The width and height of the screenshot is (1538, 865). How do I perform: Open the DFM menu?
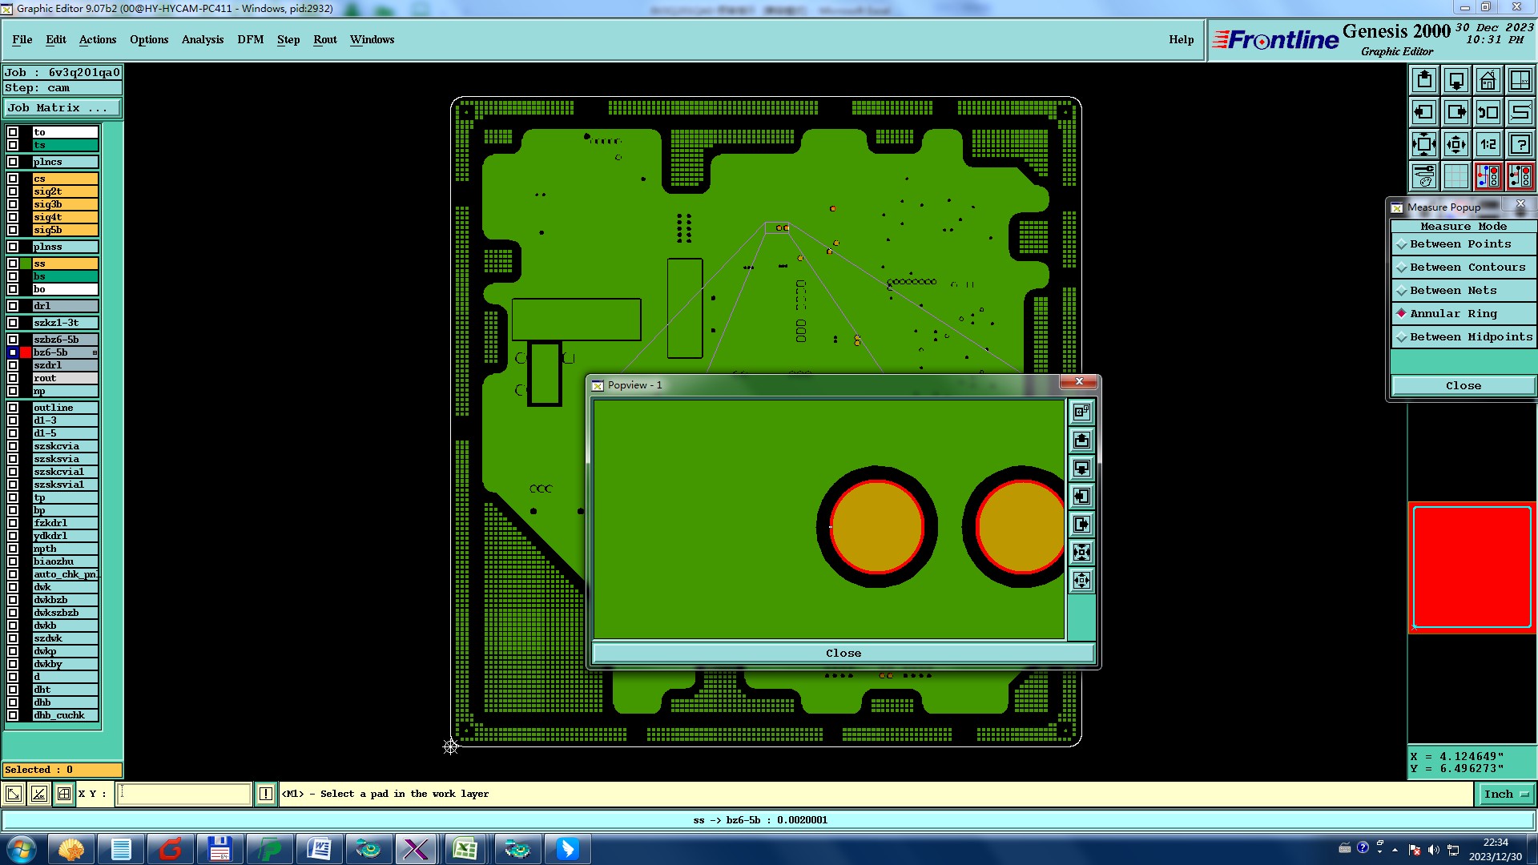(x=250, y=39)
